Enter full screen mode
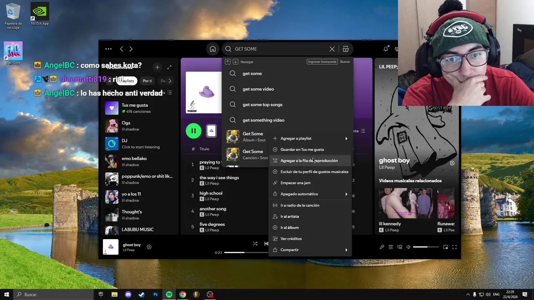This screenshot has width=534, height=300. click(454, 247)
